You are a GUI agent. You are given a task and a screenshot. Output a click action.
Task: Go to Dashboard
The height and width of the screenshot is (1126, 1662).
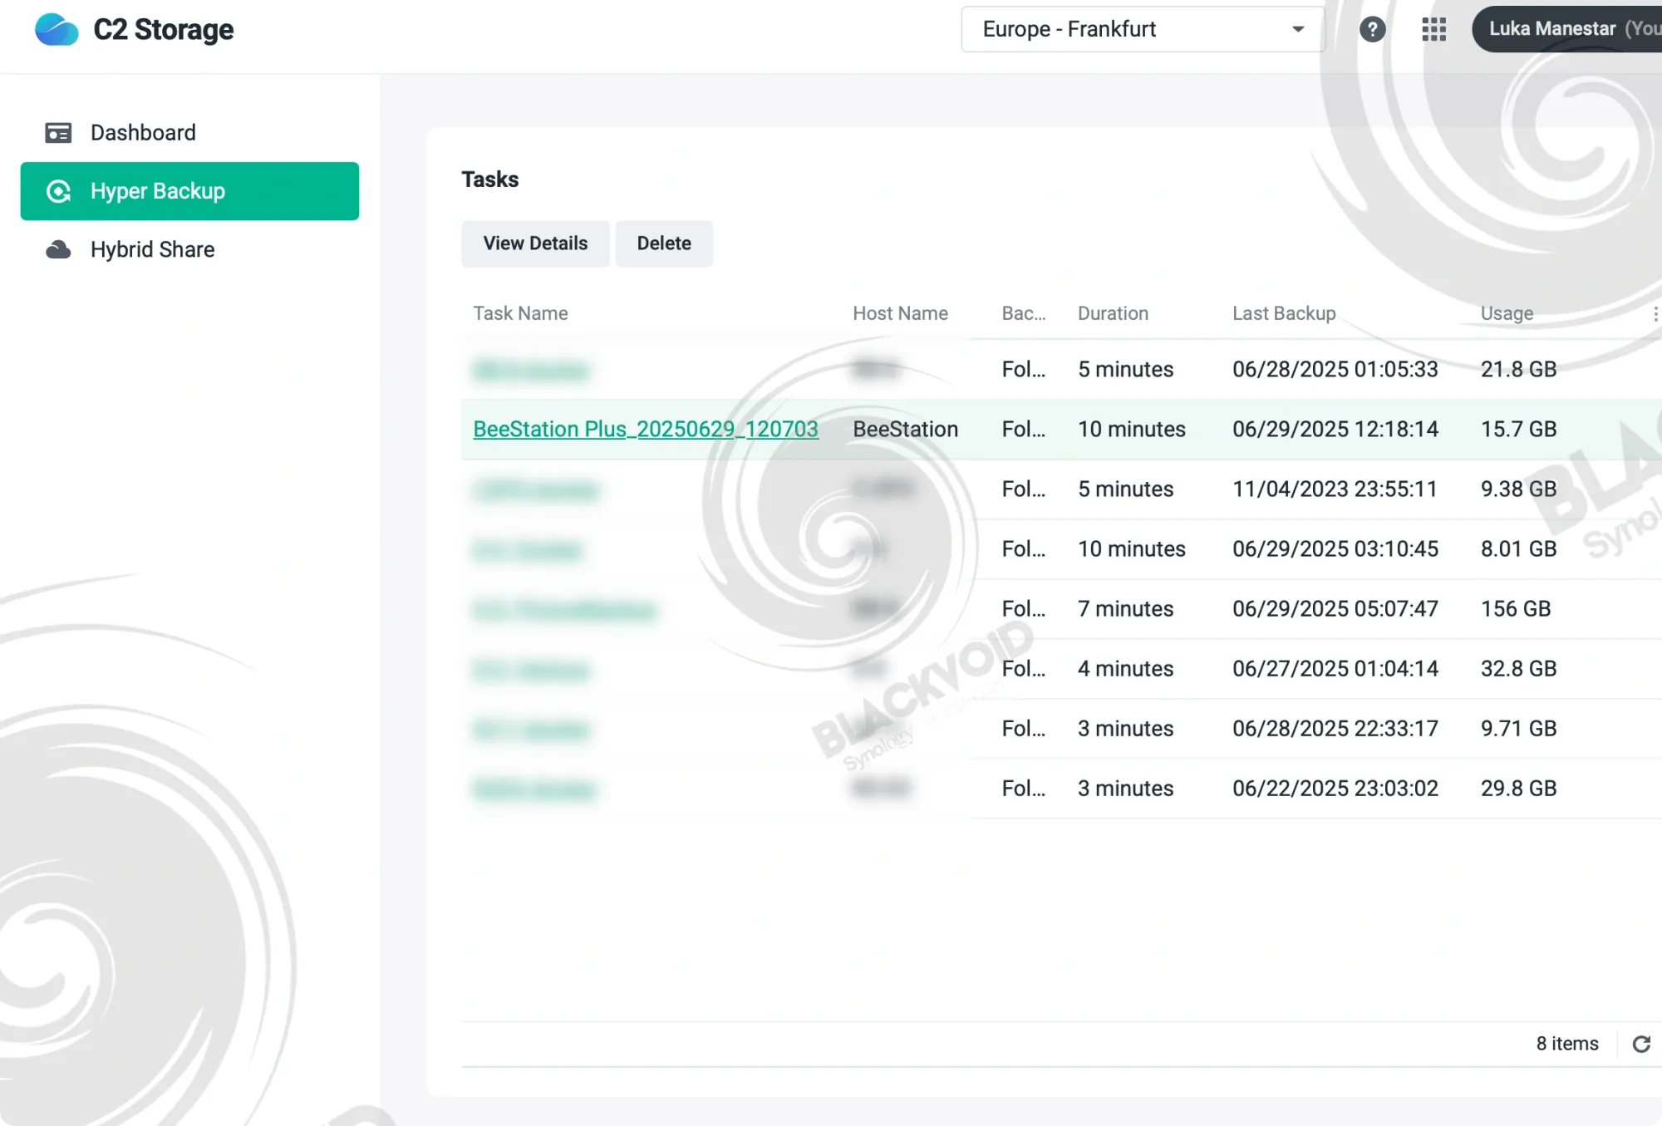point(189,133)
